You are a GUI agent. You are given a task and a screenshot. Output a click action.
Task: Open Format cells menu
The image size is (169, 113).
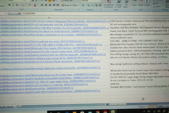click(x=147, y=4)
